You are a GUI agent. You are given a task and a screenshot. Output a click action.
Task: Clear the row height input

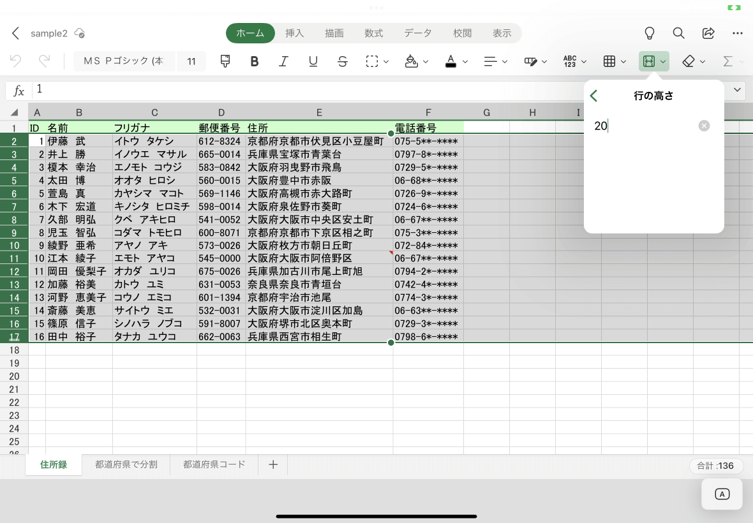704,126
